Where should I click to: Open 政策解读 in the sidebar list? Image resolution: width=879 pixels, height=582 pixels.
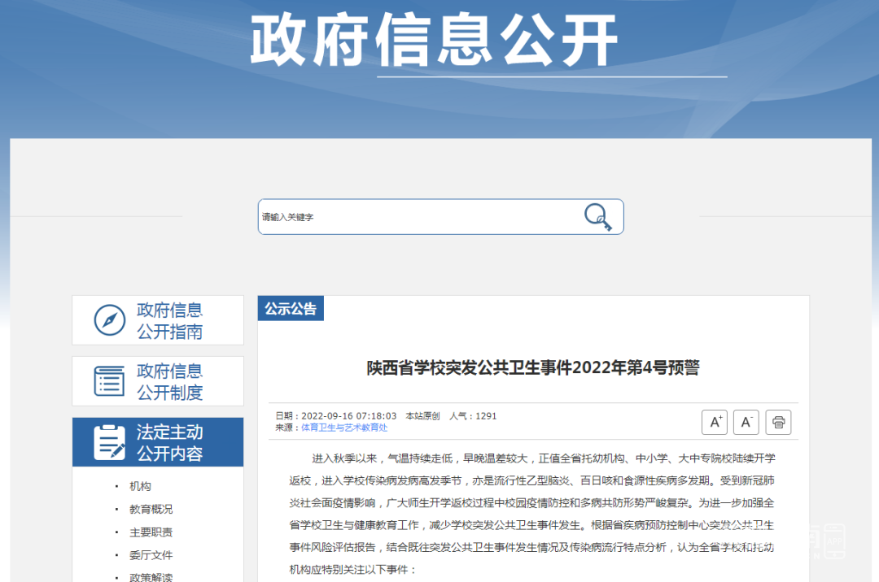coord(151,577)
